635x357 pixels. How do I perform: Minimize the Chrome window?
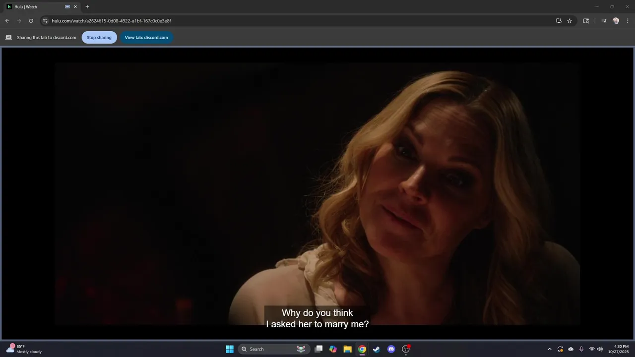597,6
